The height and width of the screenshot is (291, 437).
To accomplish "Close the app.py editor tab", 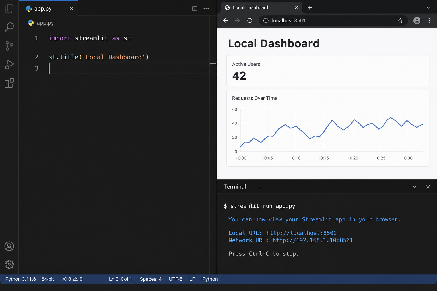I will pyautogui.click(x=71, y=9).
